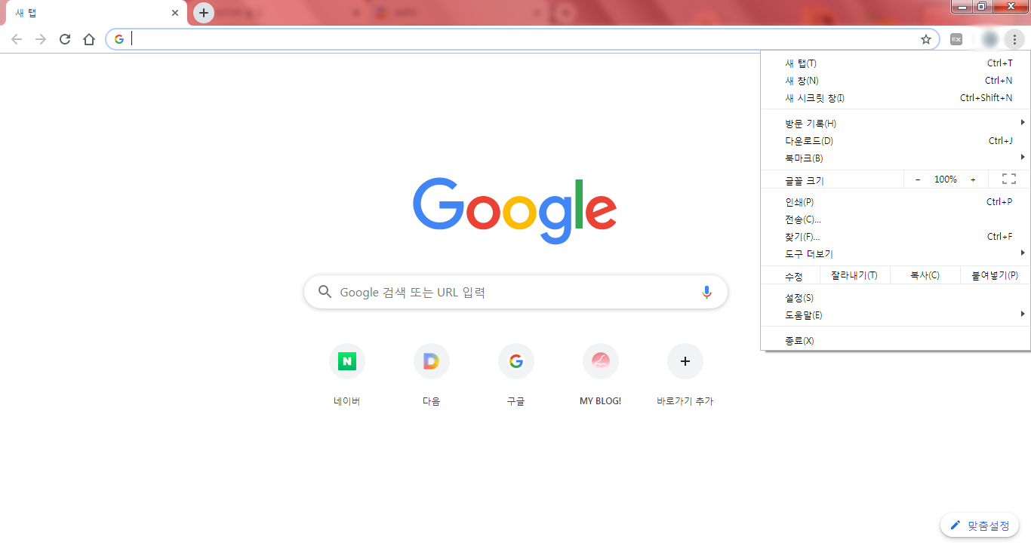This screenshot has height=549, width=1031.
Task: Decrease zoom with the minus button
Action: click(x=918, y=179)
